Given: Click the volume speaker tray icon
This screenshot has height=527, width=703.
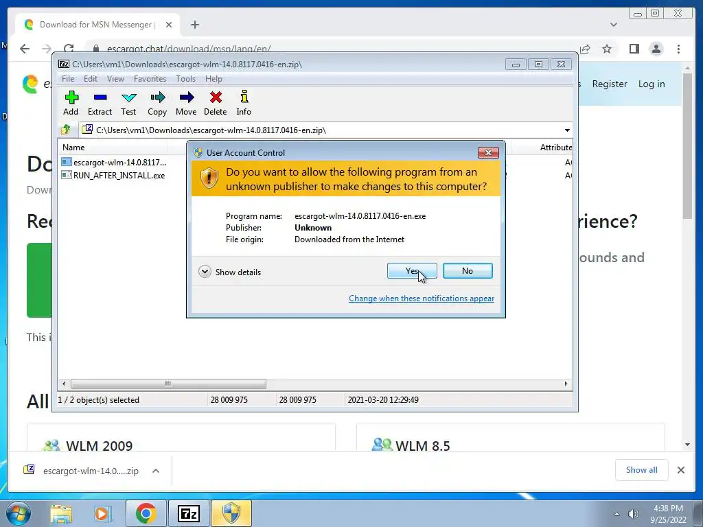Looking at the screenshot, I should click(x=633, y=514).
